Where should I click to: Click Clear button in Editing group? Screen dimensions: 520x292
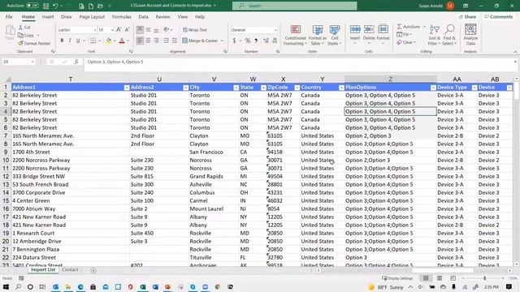(x=406, y=42)
